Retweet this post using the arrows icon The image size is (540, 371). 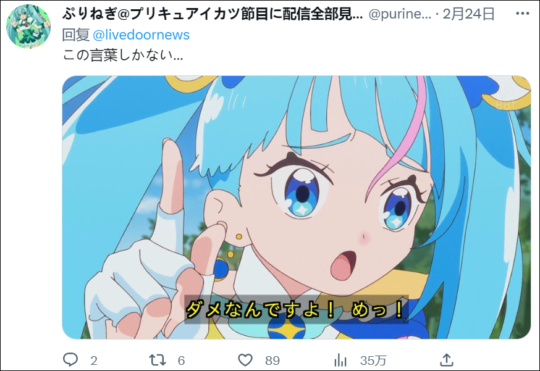pyautogui.click(x=158, y=360)
